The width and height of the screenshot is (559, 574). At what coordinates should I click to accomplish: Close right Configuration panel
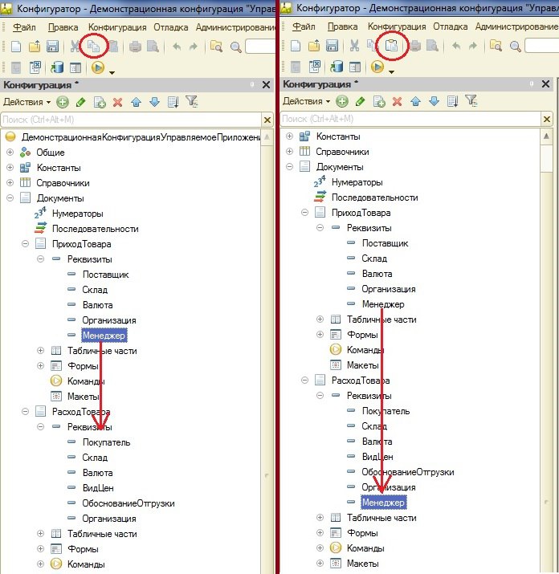pyautogui.click(x=546, y=84)
